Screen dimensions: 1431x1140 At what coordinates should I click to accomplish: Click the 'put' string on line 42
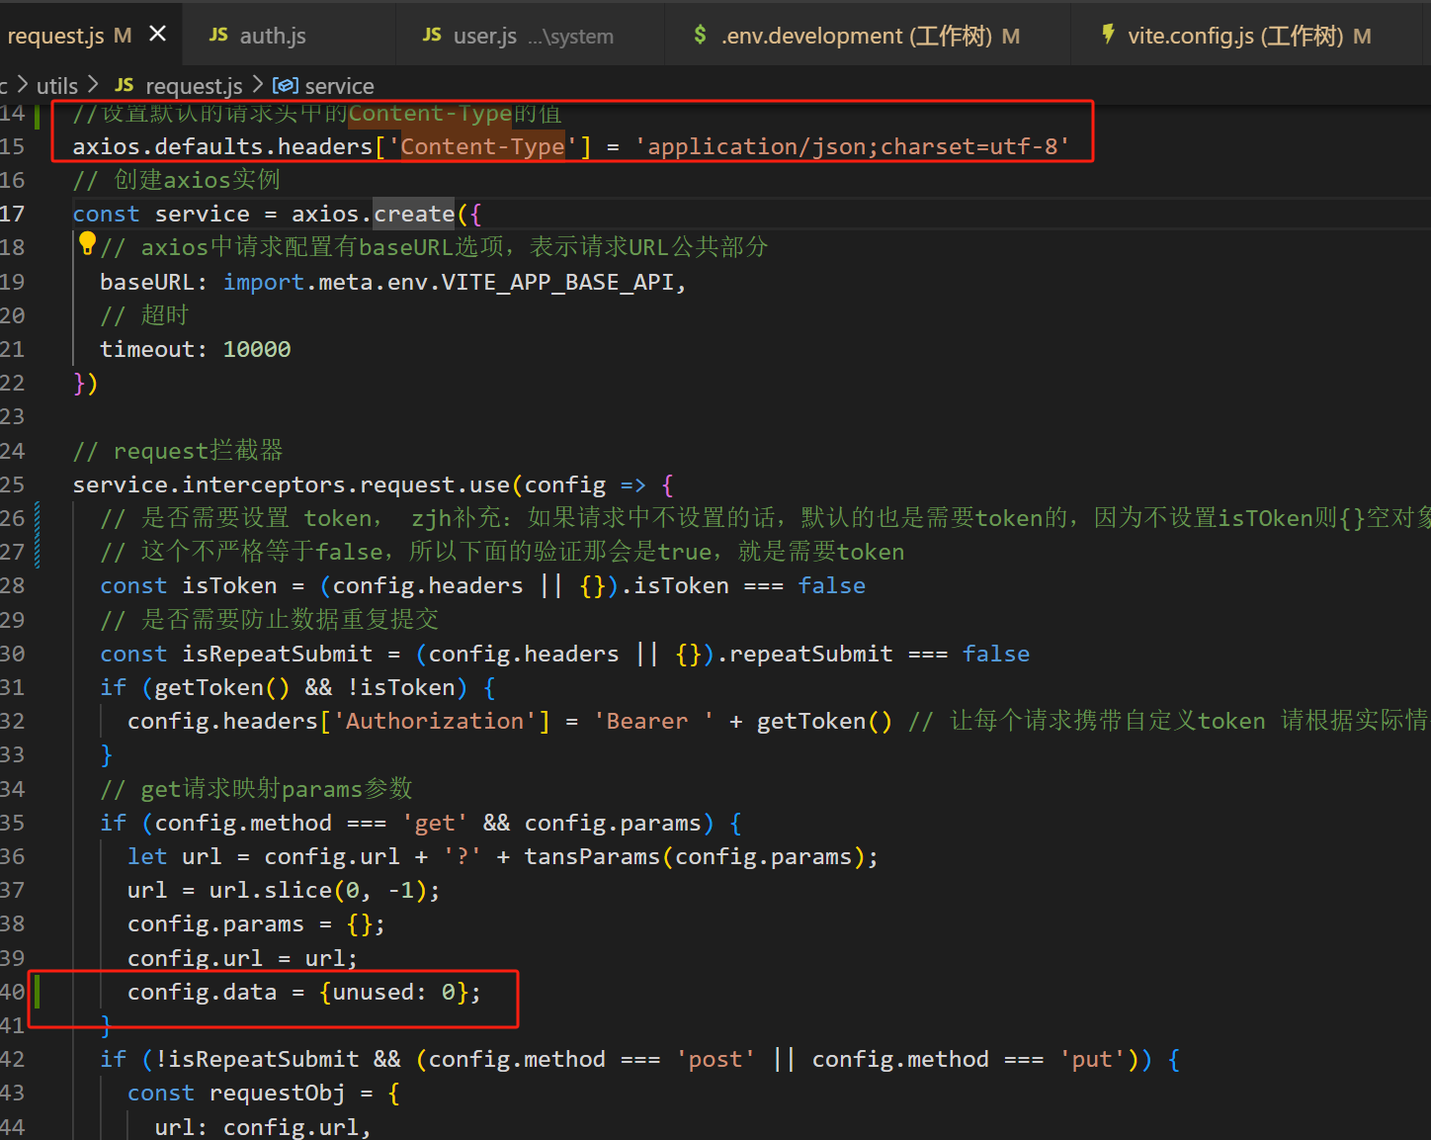(1092, 1059)
